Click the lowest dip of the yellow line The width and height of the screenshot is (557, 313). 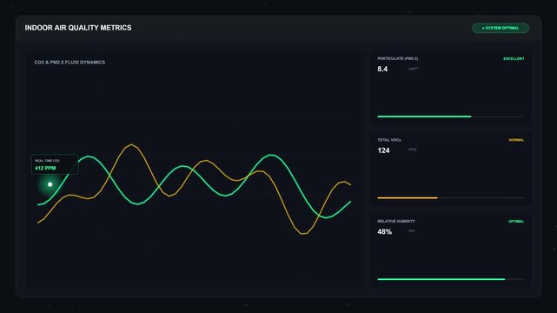[303, 234]
